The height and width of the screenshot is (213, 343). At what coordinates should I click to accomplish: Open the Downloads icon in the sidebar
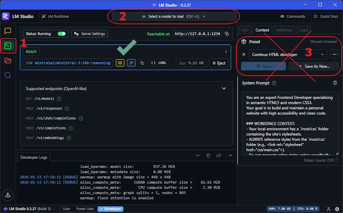[x=8, y=195]
